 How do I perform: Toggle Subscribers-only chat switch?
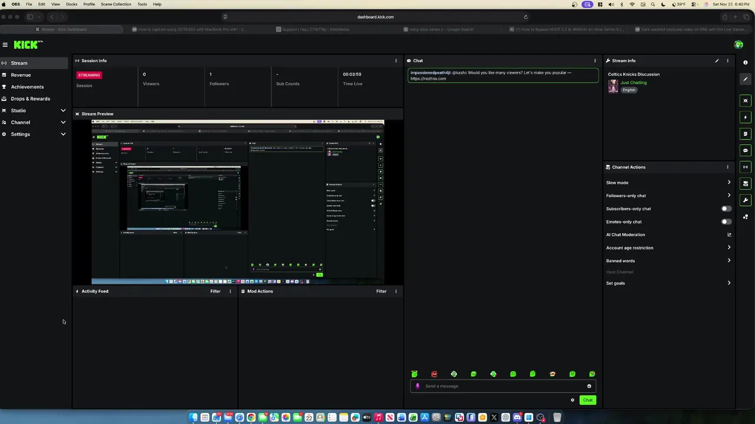tap(726, 208)
